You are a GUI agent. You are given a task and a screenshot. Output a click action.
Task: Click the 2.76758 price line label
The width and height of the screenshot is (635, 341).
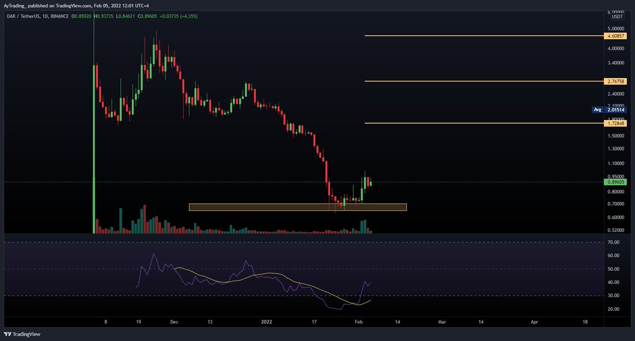tap(615, 81)
